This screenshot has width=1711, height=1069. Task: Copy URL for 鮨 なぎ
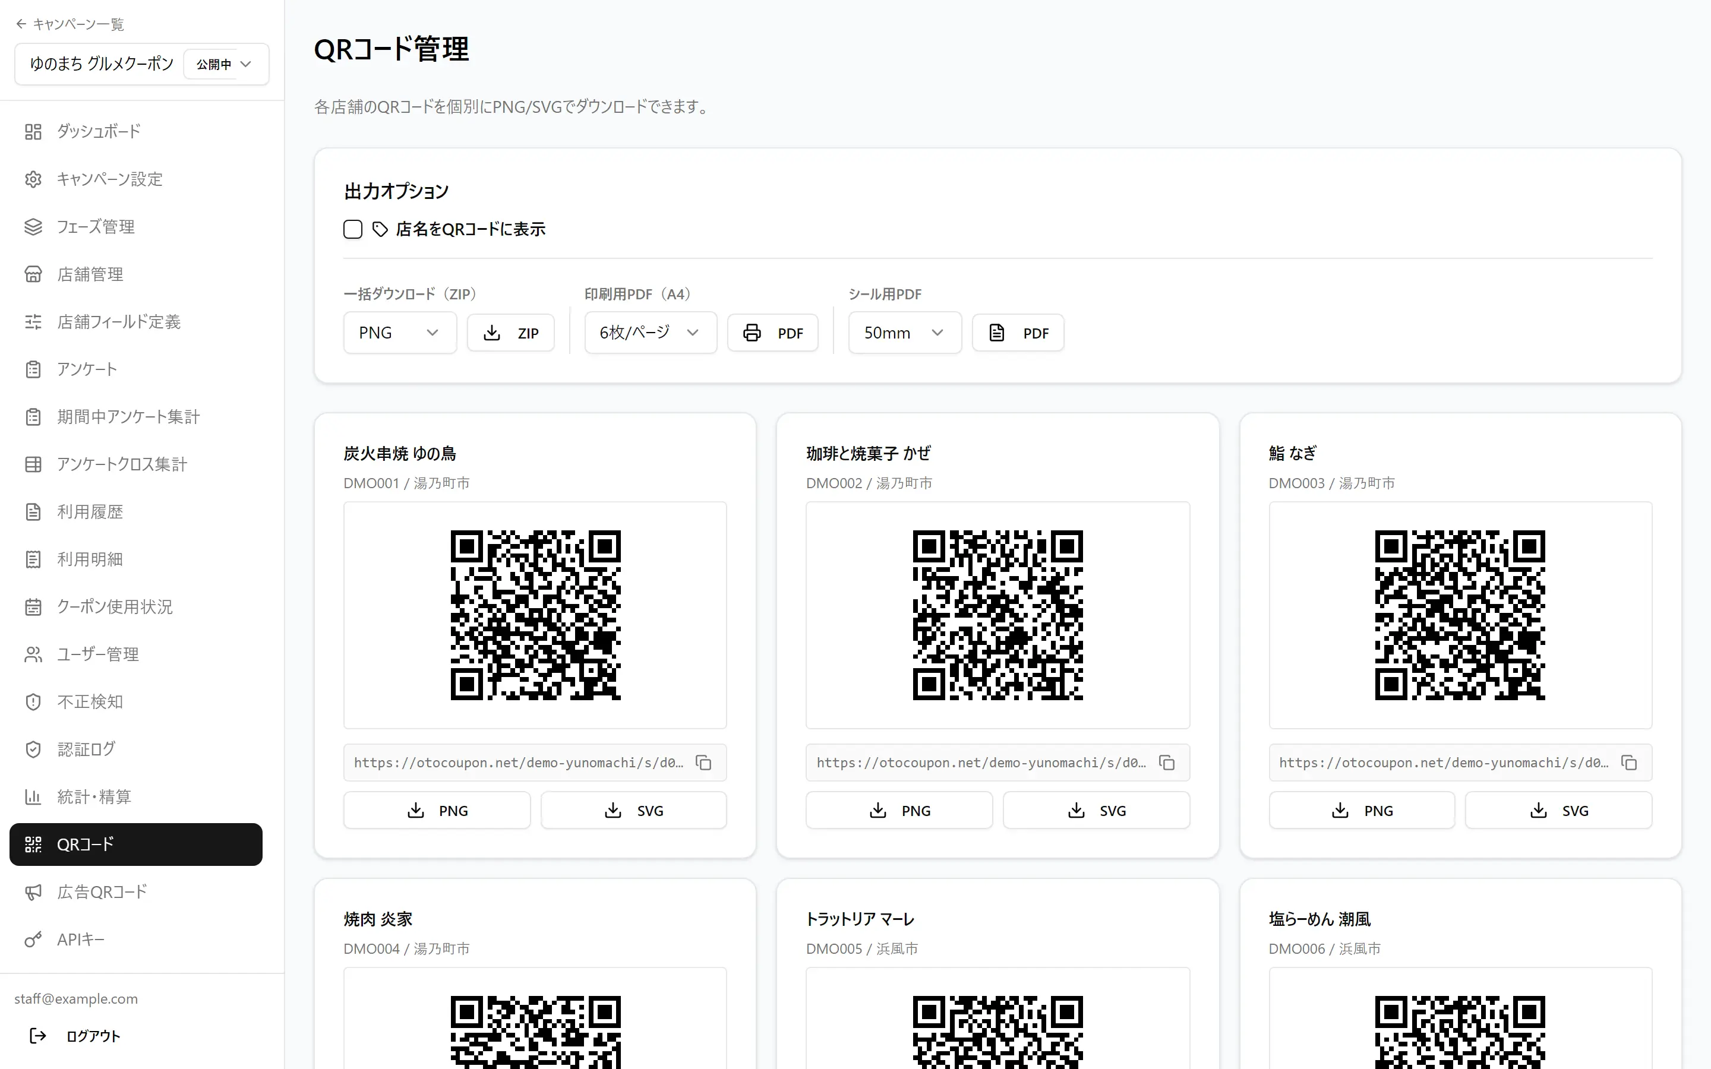tap(1629, 763)
